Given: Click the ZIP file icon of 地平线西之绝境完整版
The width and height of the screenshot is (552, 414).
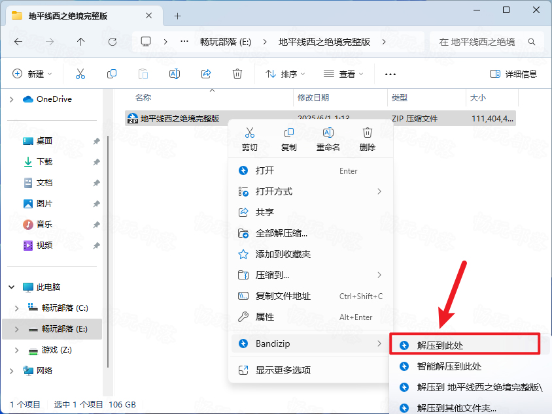Looking at the screenshot, I should pos(133,118).
